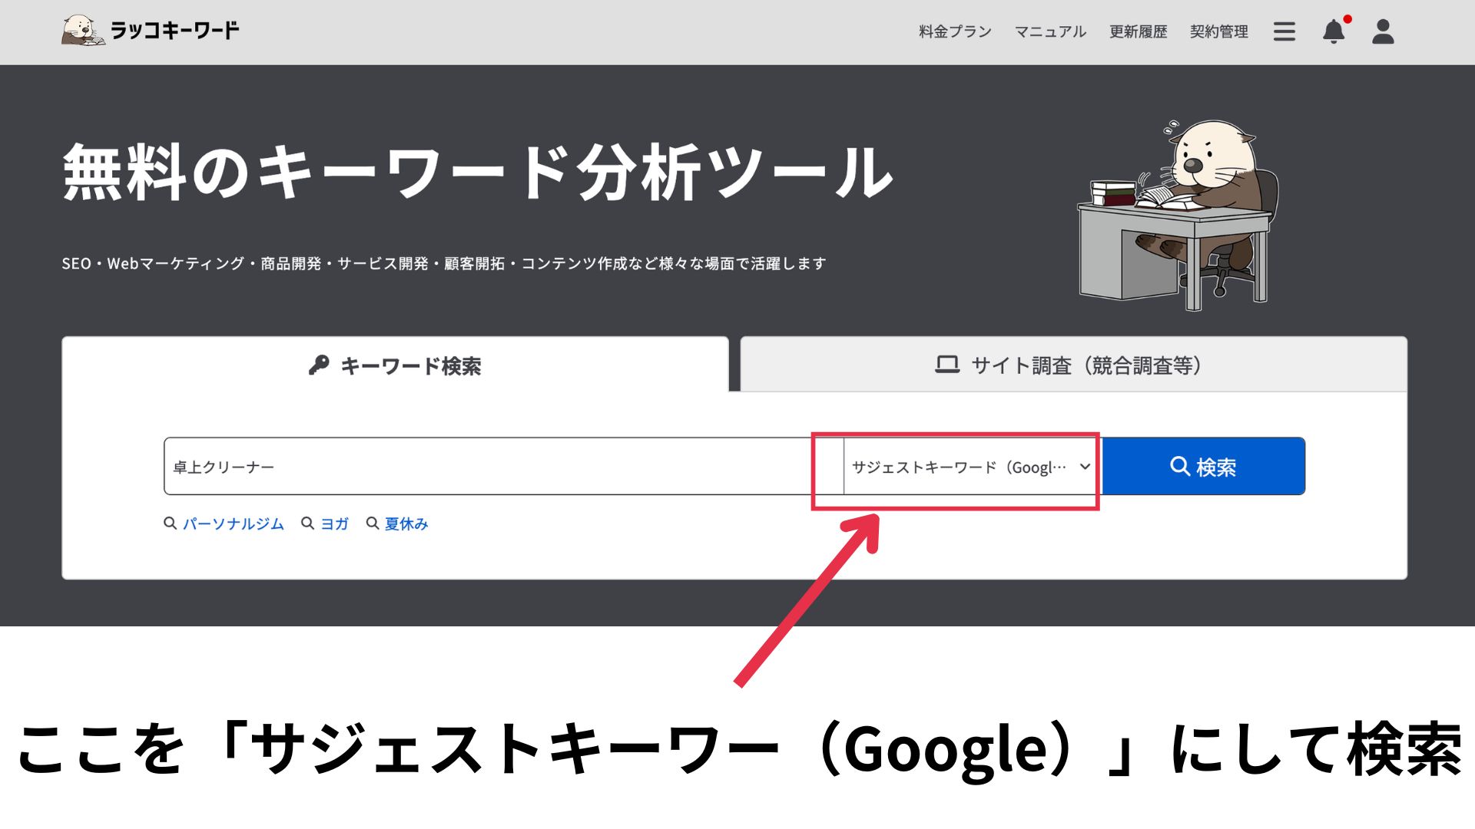Viewport: 1475px width, 829px height.
Task: Open the 契約管理 link
Action: (x=1219, y=31)
